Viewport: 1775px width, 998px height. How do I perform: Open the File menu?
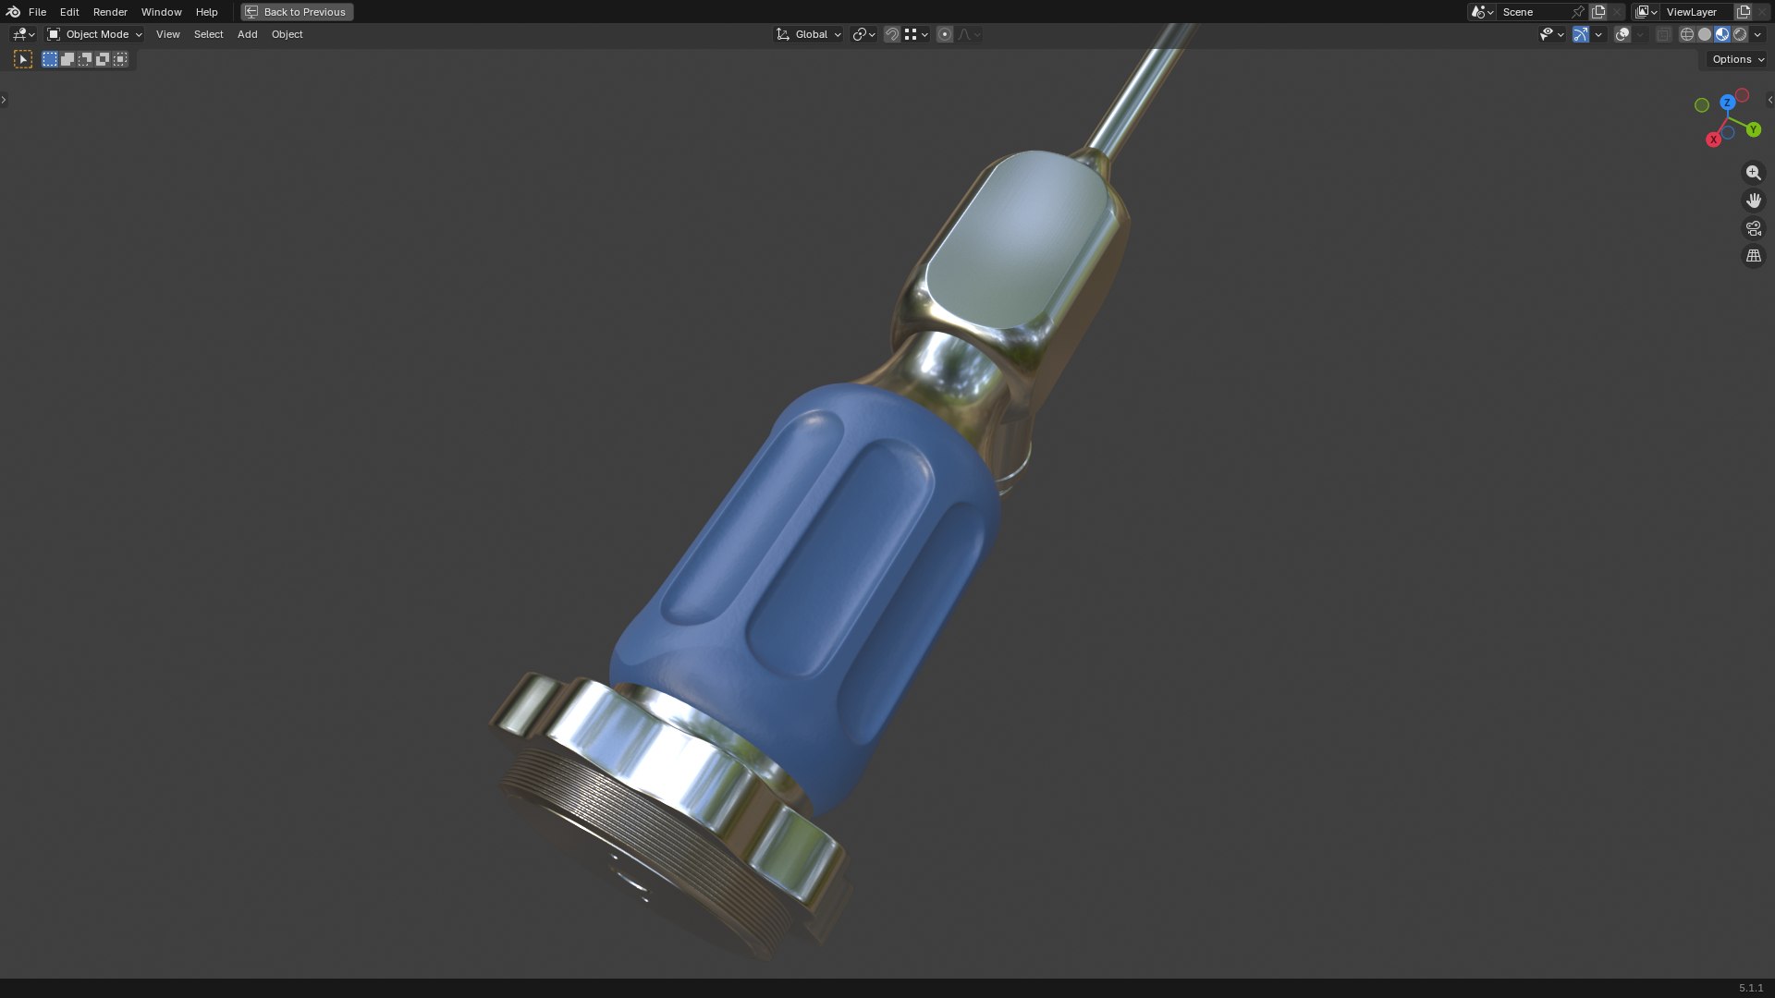click(37, 12)
